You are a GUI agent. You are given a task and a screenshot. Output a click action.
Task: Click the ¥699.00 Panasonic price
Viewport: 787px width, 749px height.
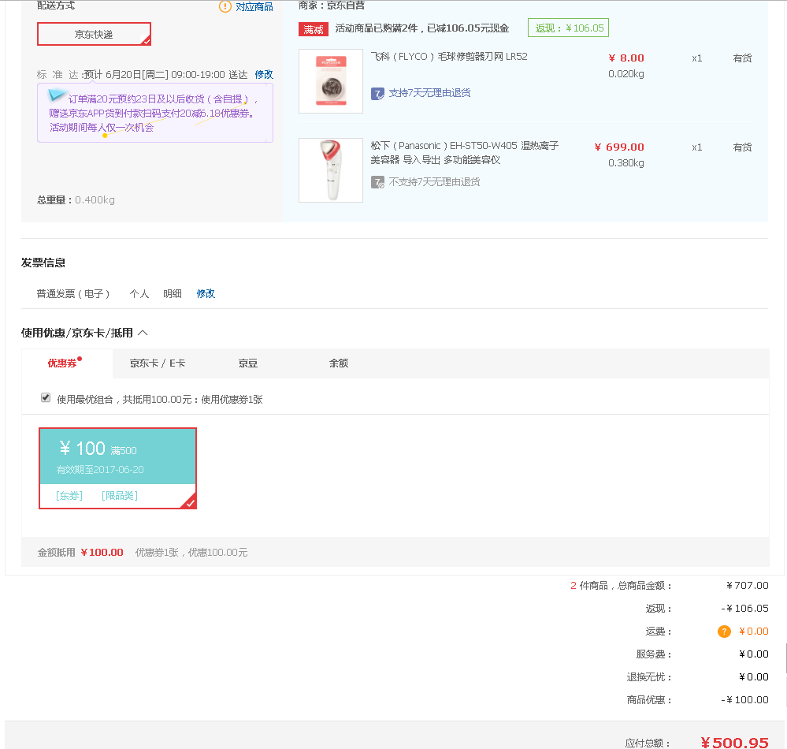[x=619, y=147]
